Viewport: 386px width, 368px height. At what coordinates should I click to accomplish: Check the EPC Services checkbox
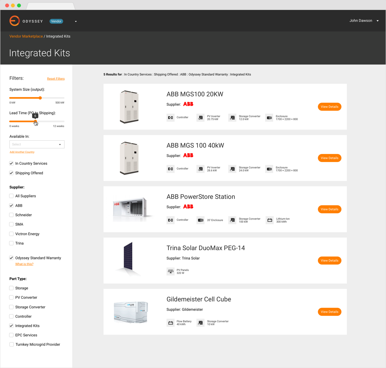point(12,335)
